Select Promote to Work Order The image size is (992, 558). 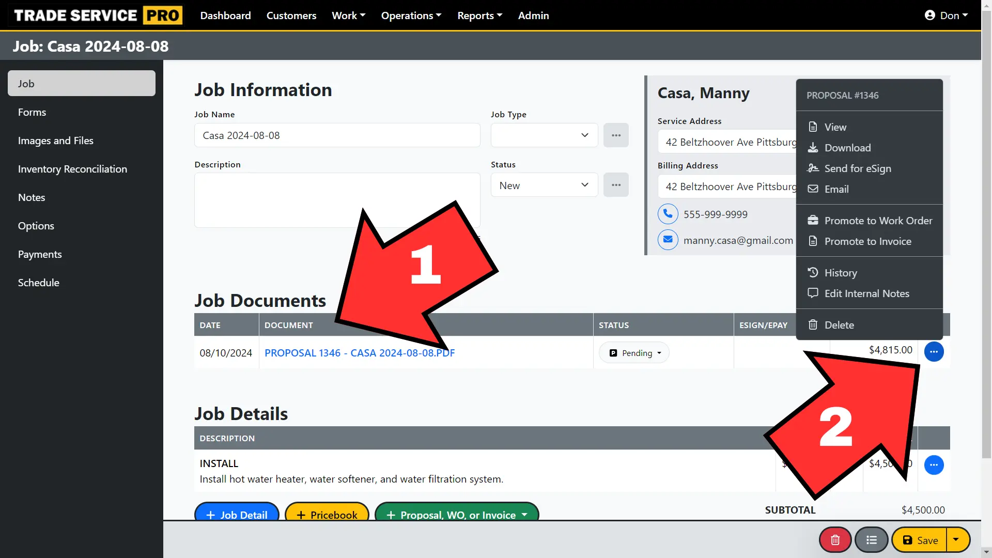point(878,221)
